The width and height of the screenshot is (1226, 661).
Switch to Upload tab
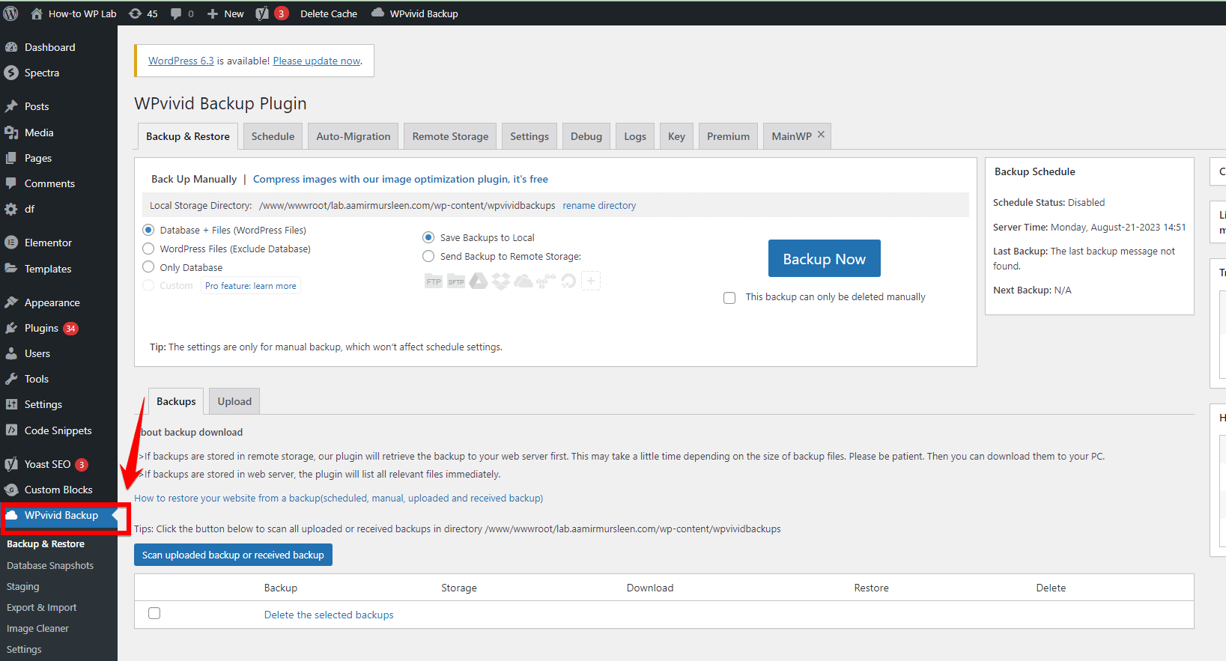234,401
